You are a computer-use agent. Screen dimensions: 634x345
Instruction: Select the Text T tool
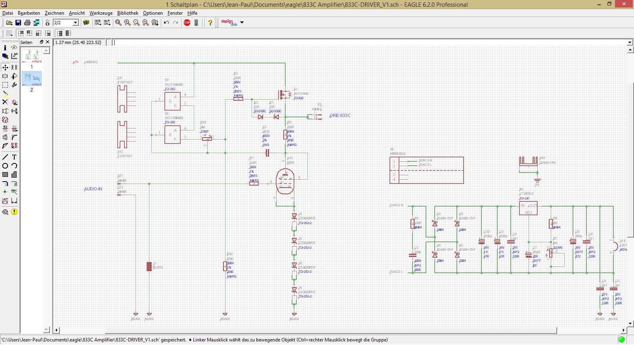coord(14,157)
